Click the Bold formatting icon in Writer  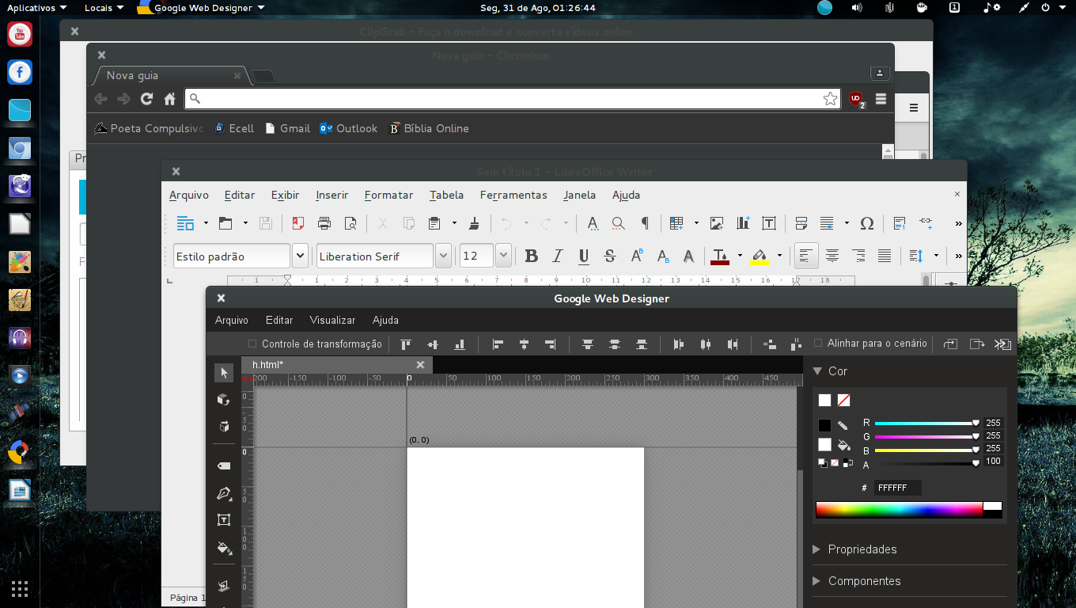click(531, 256)
